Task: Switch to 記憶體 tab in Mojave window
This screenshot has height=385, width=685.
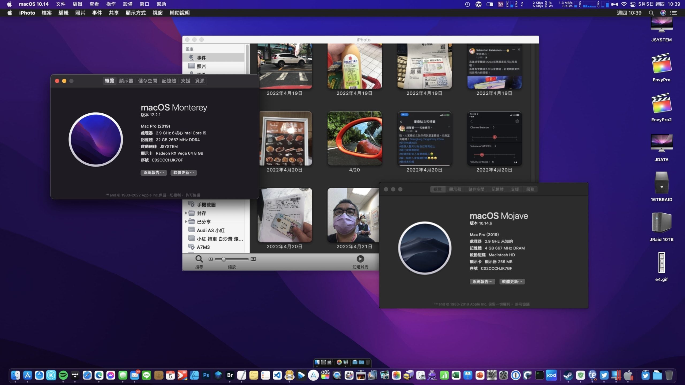Action: (497, 189)
